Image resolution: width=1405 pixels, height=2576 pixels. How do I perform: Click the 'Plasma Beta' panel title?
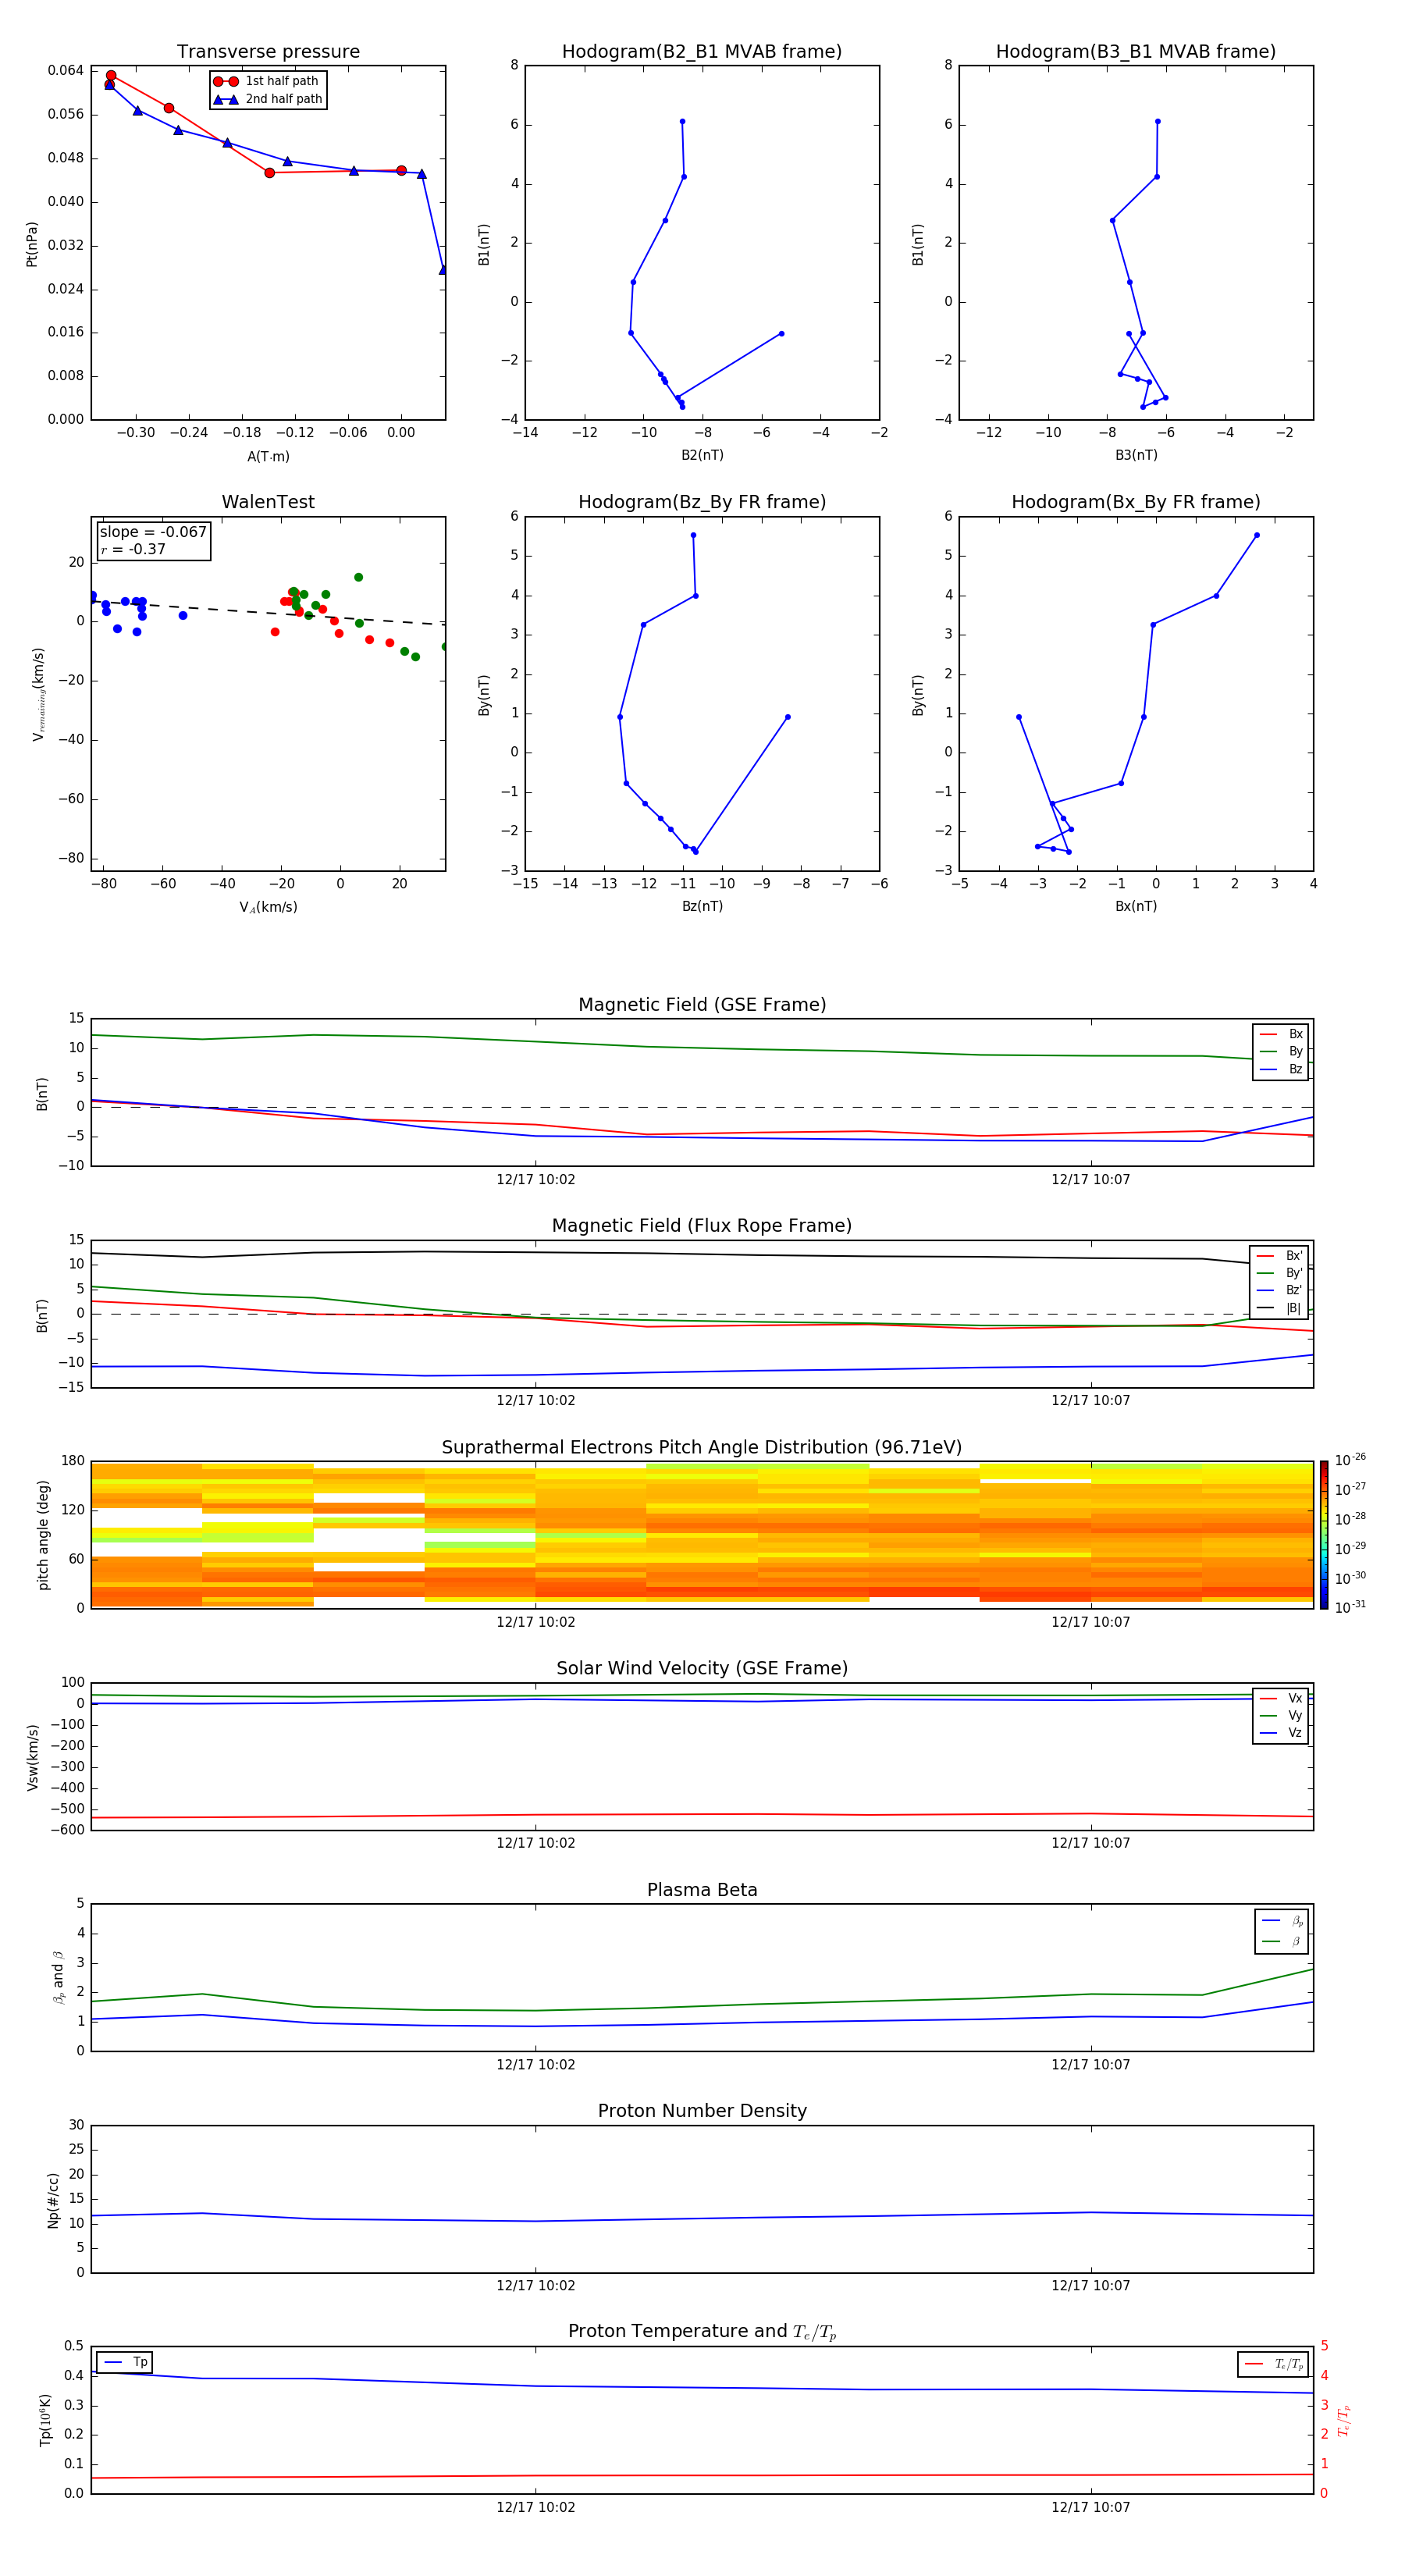[702, 1890]
